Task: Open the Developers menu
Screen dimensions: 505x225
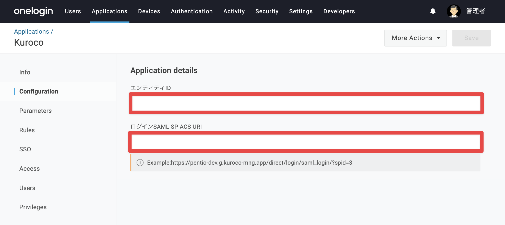Action: click(x=339, y=11)
